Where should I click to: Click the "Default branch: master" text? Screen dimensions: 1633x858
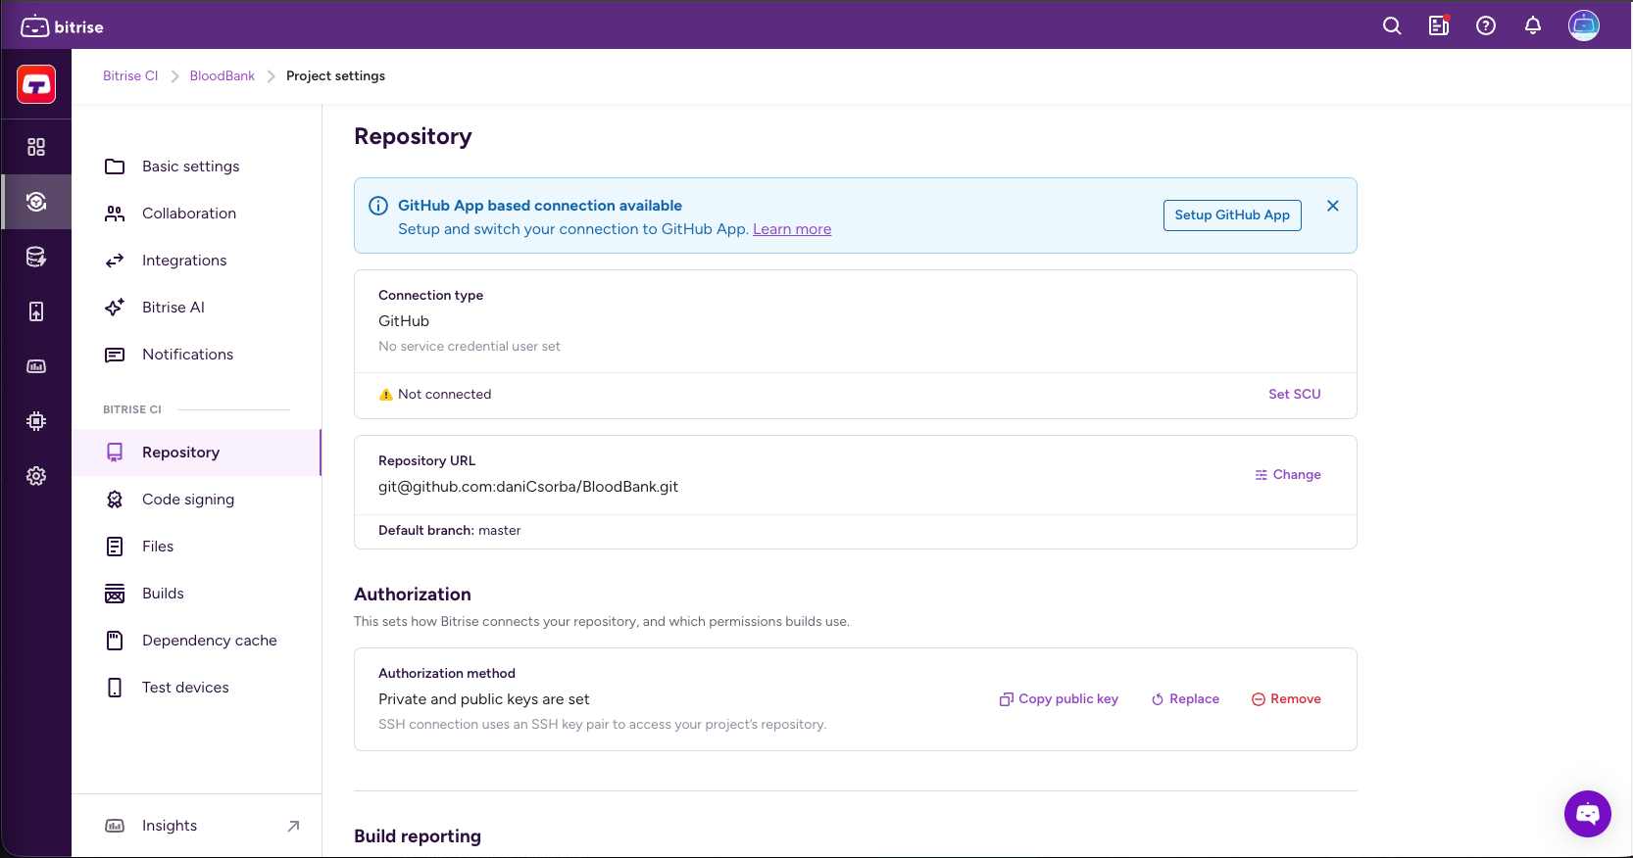click(x=450, y=531)
